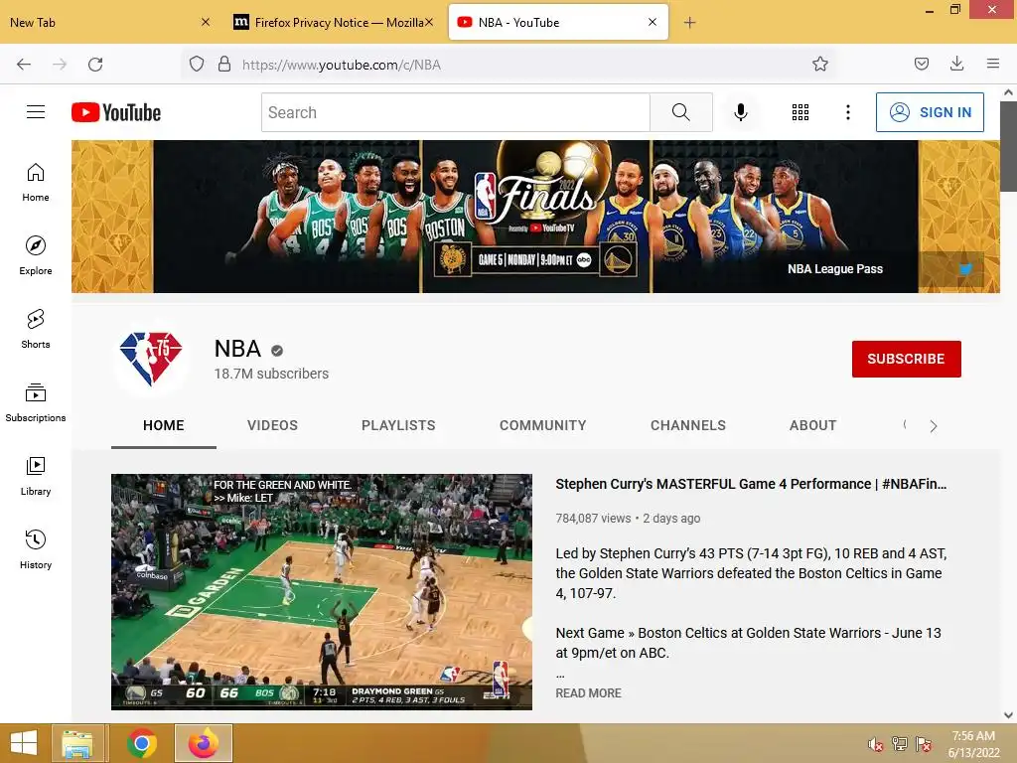Click the YouTube logo
The width and height of the screenshot is (1017, 763).
pyautogui.click(x=116, y=112)
